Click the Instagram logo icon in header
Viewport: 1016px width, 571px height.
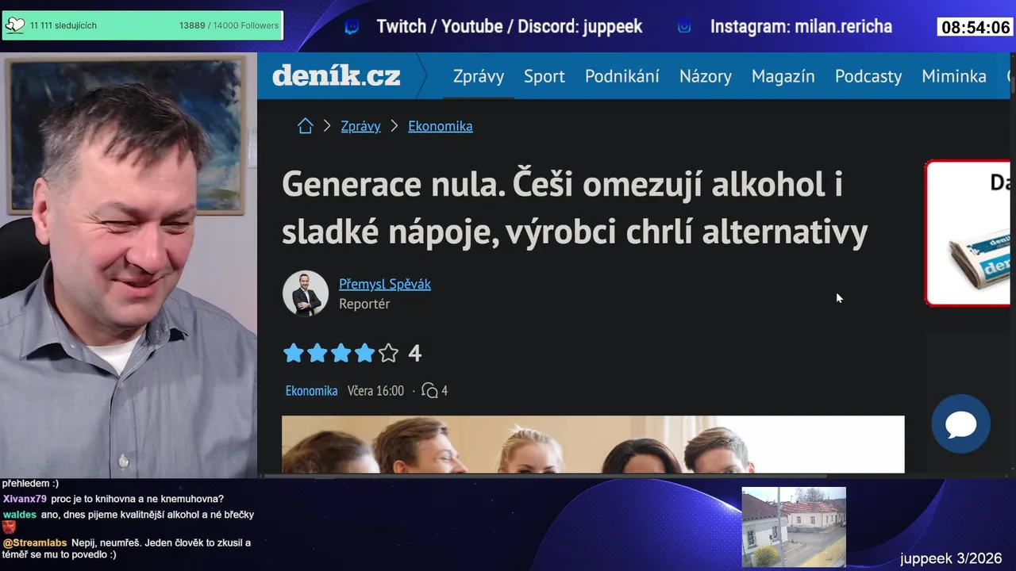684,27
